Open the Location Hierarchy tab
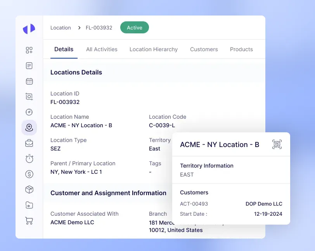This screenshot has width=315, height=251. pyautogui.click(x=154, y=49)
